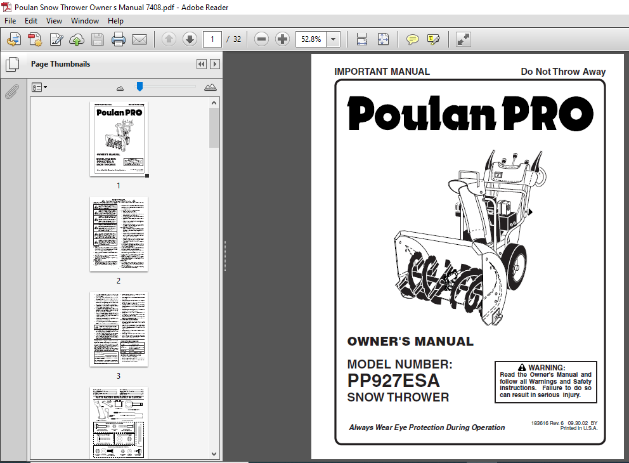This screenshot has height=463, width=629.
Task: Click the thumbnail size slider handle
Action: 139,86
